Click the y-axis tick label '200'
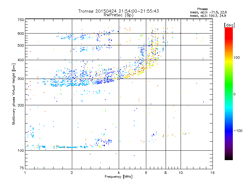 (21, 105)
